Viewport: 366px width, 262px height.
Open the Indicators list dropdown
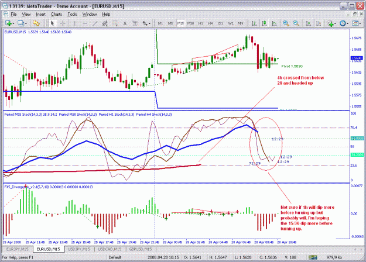point(331,23)
